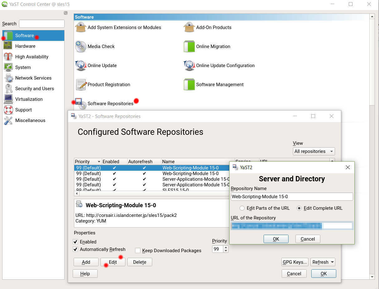Viewport: 379px width, 289px height.
Task: Click the Repository Name input field
Action: (292, 197)
